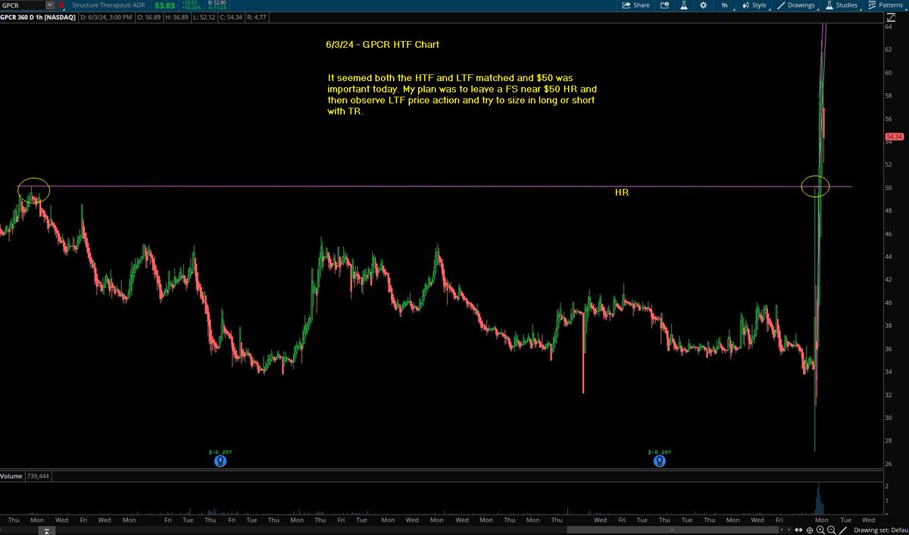Click the +55.06% percent change value
The image size is (909, 535).
(x=191, y=8)
